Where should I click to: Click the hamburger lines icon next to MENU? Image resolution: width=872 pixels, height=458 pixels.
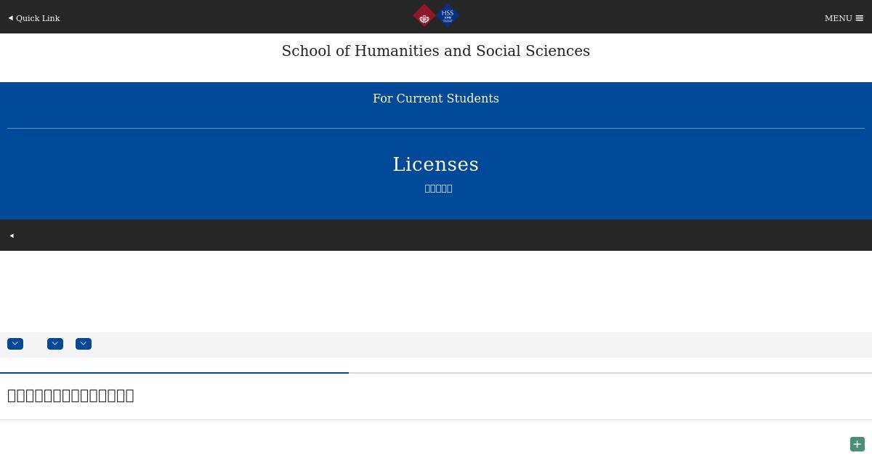coord(860,18)
